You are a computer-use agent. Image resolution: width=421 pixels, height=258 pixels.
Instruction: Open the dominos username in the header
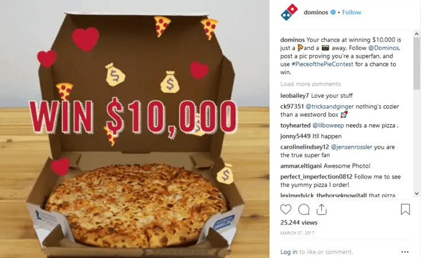coord(316,12)
